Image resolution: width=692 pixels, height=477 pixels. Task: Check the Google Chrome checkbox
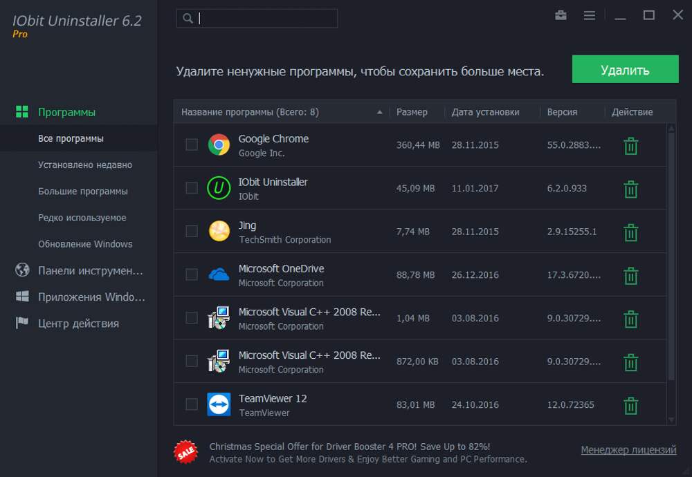[x=192, y=144]
